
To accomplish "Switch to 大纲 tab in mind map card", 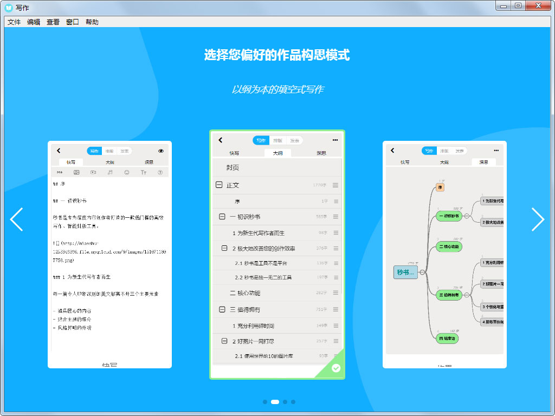I will click(444, 162).
